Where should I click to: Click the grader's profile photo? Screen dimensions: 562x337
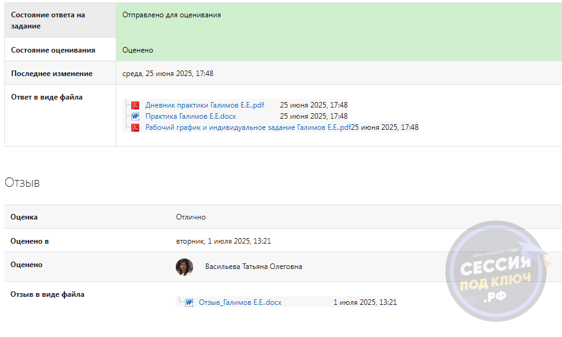click(184, 267)
